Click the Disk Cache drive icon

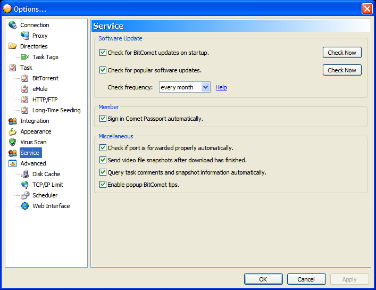25,174
